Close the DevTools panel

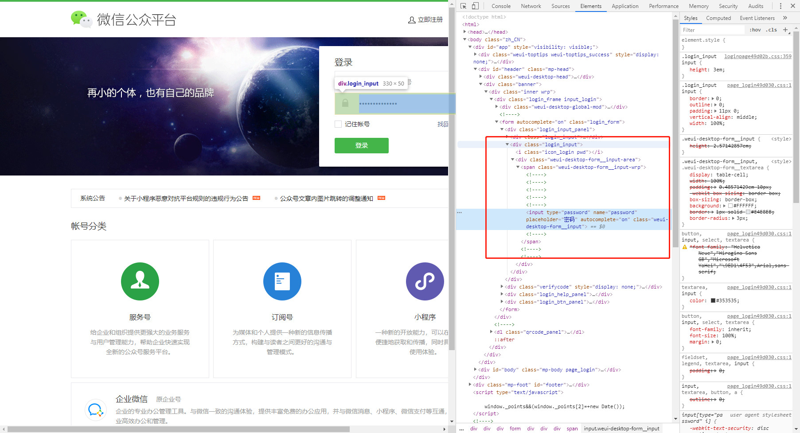792,6
